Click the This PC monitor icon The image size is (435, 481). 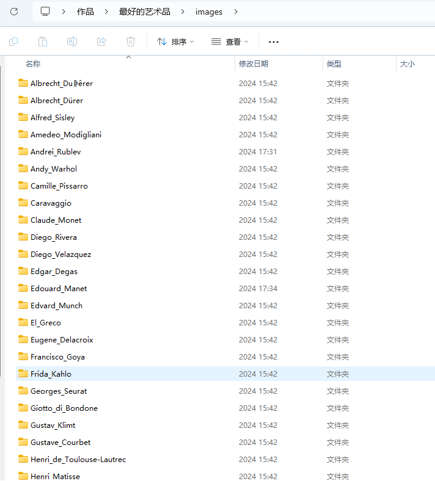click(x=45, y=12)
